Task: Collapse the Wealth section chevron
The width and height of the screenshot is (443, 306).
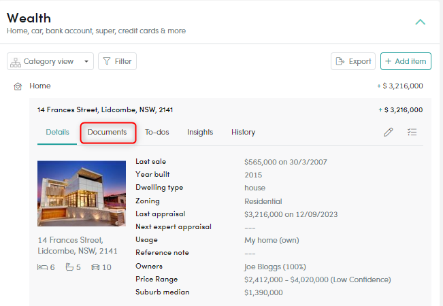Action: pyautogui.click(x=420, y=22)
